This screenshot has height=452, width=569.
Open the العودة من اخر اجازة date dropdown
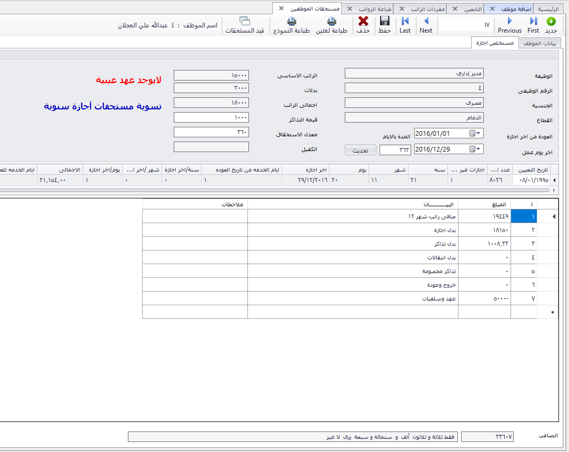pos(476,134)
